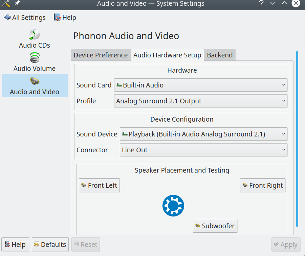Image resolution: width=305 pixels, height=256 pixels.
Task: Expand the Sound Card dropdown
Action: tap(200, 85)
